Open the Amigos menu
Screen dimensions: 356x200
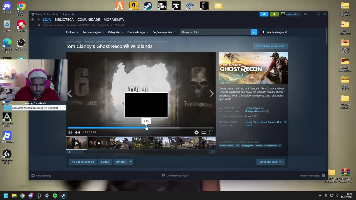click(56, 14)
